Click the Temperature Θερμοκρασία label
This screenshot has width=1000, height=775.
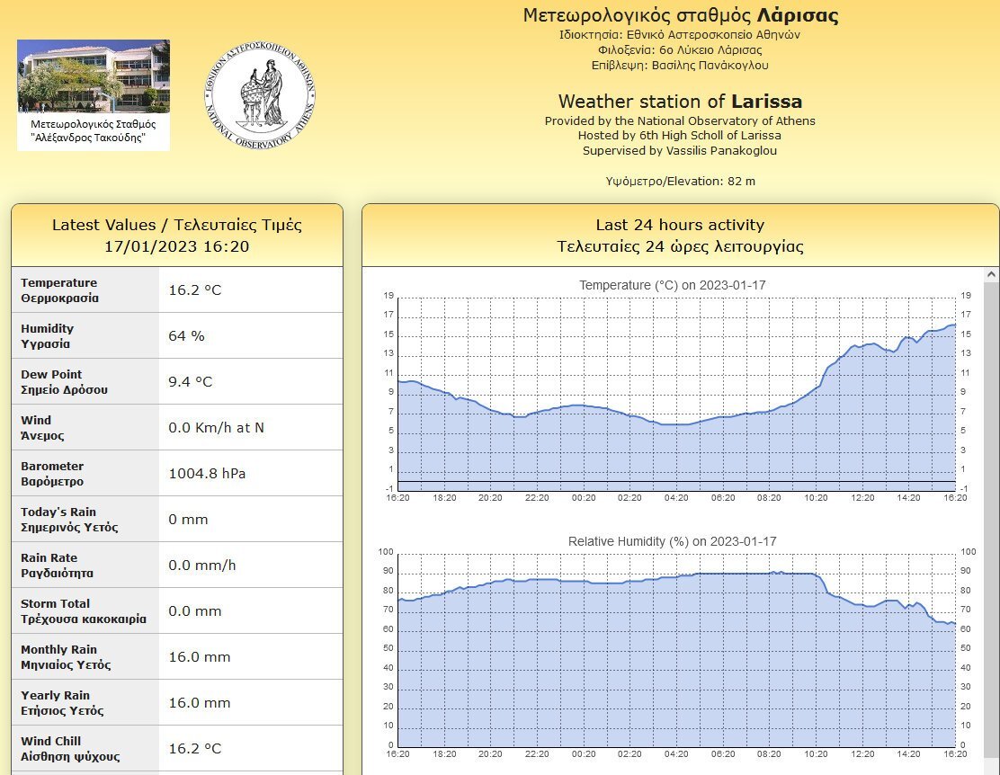click(60, 290)
